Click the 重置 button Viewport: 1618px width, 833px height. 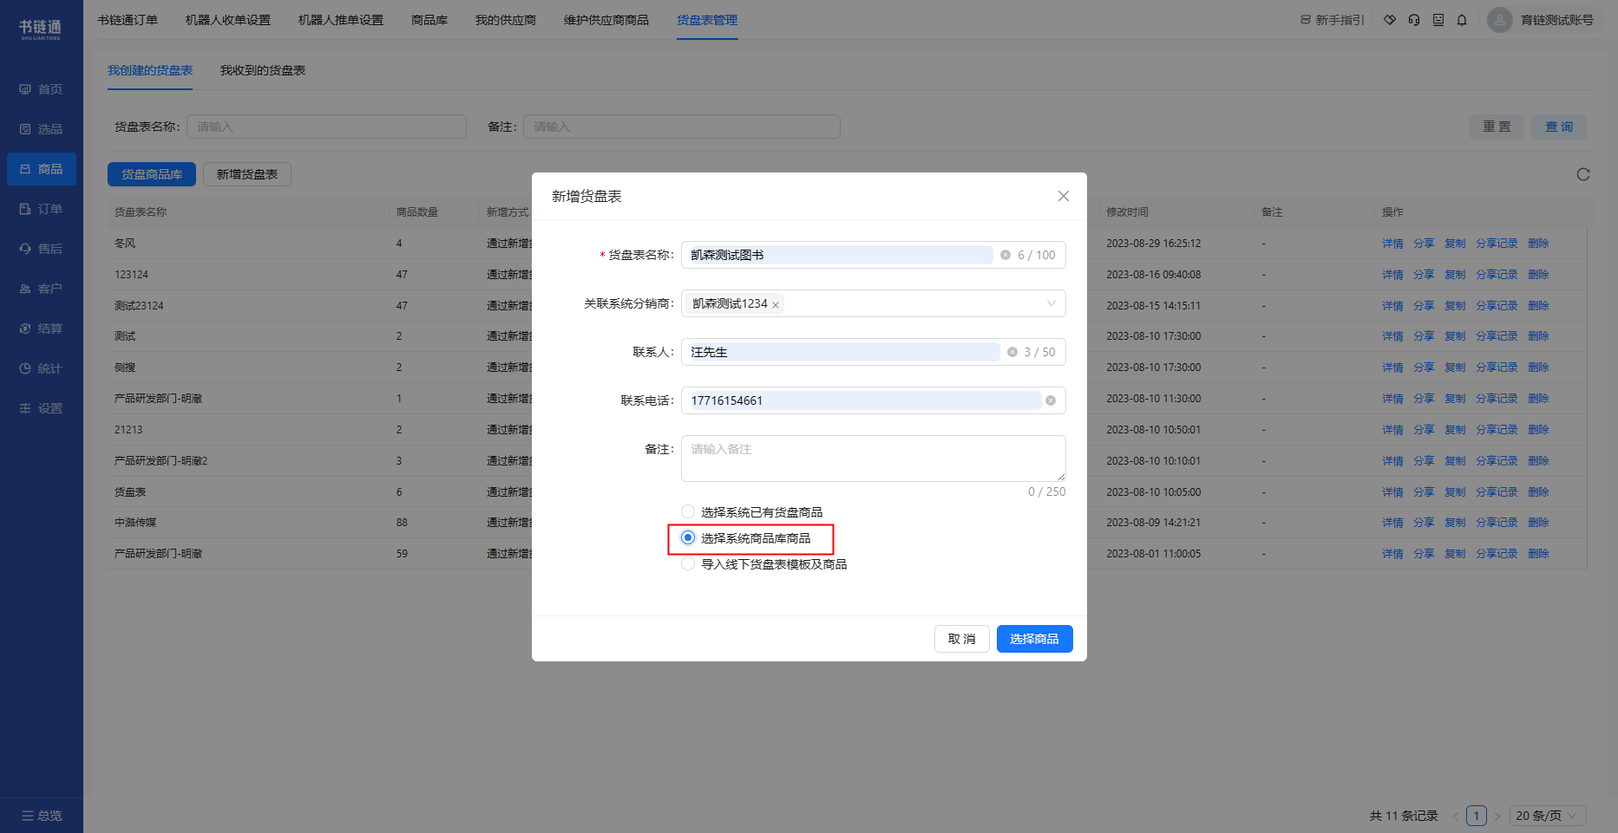click(1497, 127)
